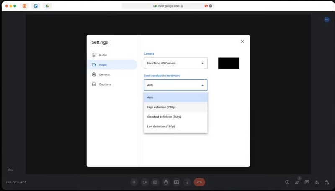Open the General settings tab
Screen dimensions: 335x191
click(111, 75)
